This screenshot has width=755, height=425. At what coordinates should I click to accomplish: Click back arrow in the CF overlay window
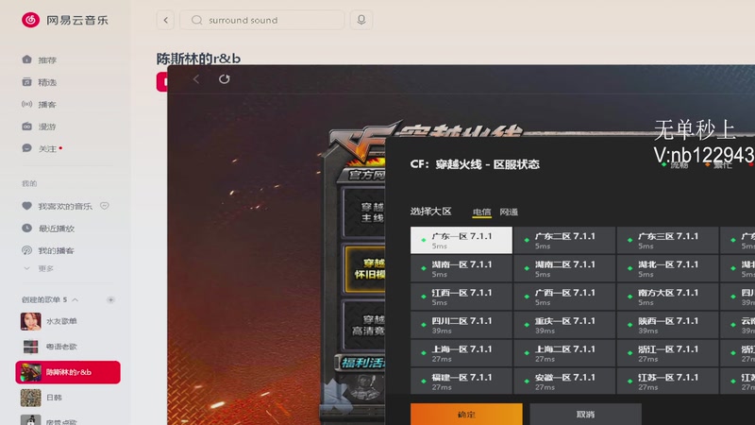[x=196, y=79]
